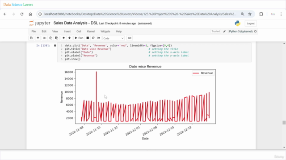This screenshot has width=286, height=160.
Task: Click the plt.title code line
Action: point(88,49)
